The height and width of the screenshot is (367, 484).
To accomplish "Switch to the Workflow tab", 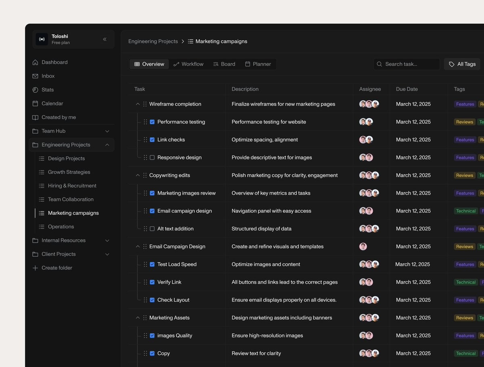I will [188, 64].
